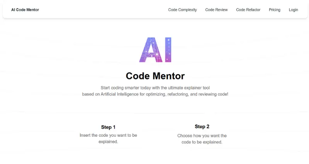
Task: Go to Code Review in navigation
Action: pos(216,10)
